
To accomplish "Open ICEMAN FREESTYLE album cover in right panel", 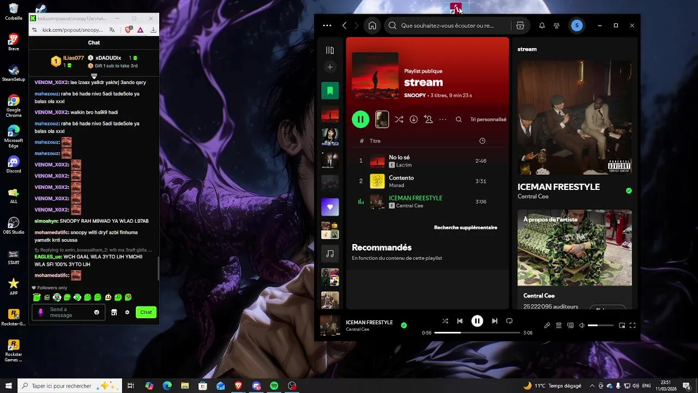I will (x=575, y=117).
